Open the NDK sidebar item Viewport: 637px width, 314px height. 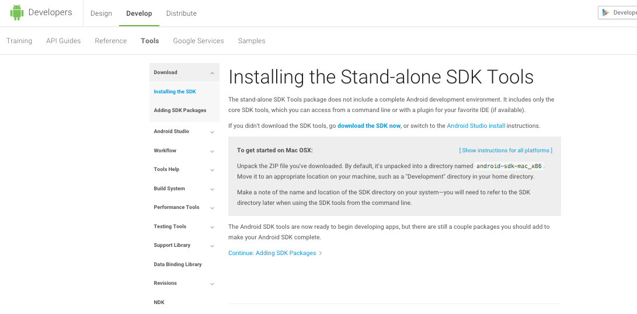pos(159,303)
